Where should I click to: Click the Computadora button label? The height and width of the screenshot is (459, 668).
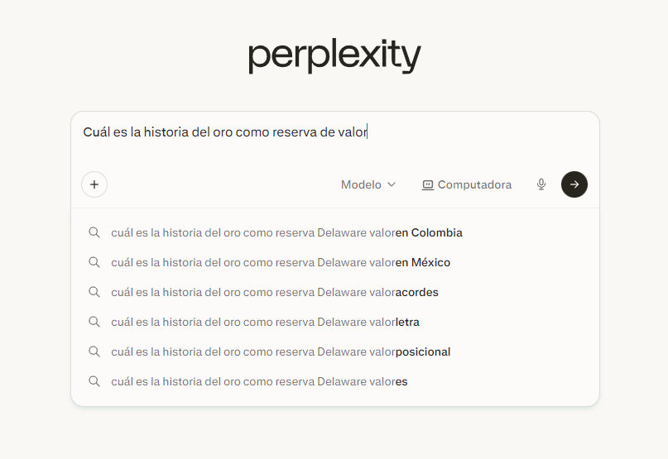[474, 184]
